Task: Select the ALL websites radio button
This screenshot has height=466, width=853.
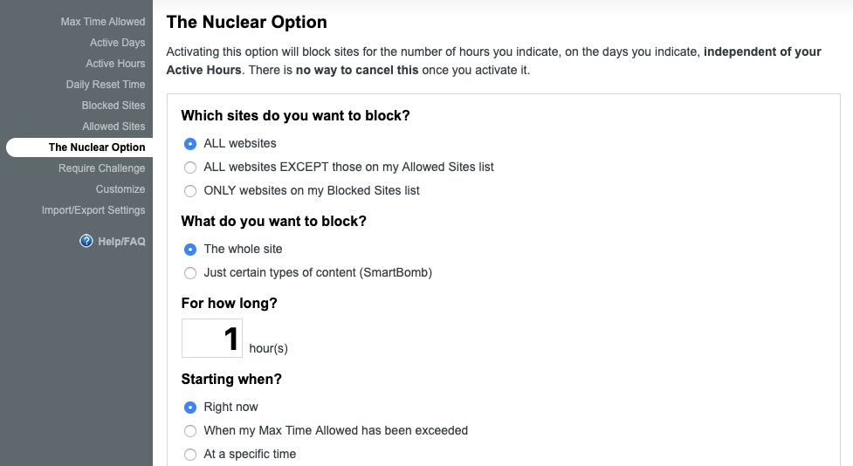Action: tap(190, 143)
